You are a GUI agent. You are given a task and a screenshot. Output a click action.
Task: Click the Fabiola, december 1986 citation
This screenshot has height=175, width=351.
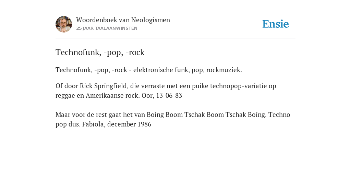[x=117, y=124]
